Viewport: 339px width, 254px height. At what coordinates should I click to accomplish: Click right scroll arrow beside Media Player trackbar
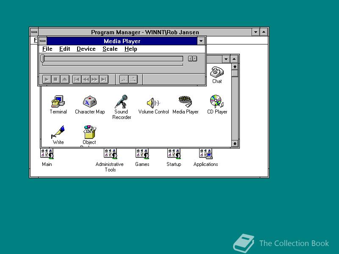click(195, 58)
